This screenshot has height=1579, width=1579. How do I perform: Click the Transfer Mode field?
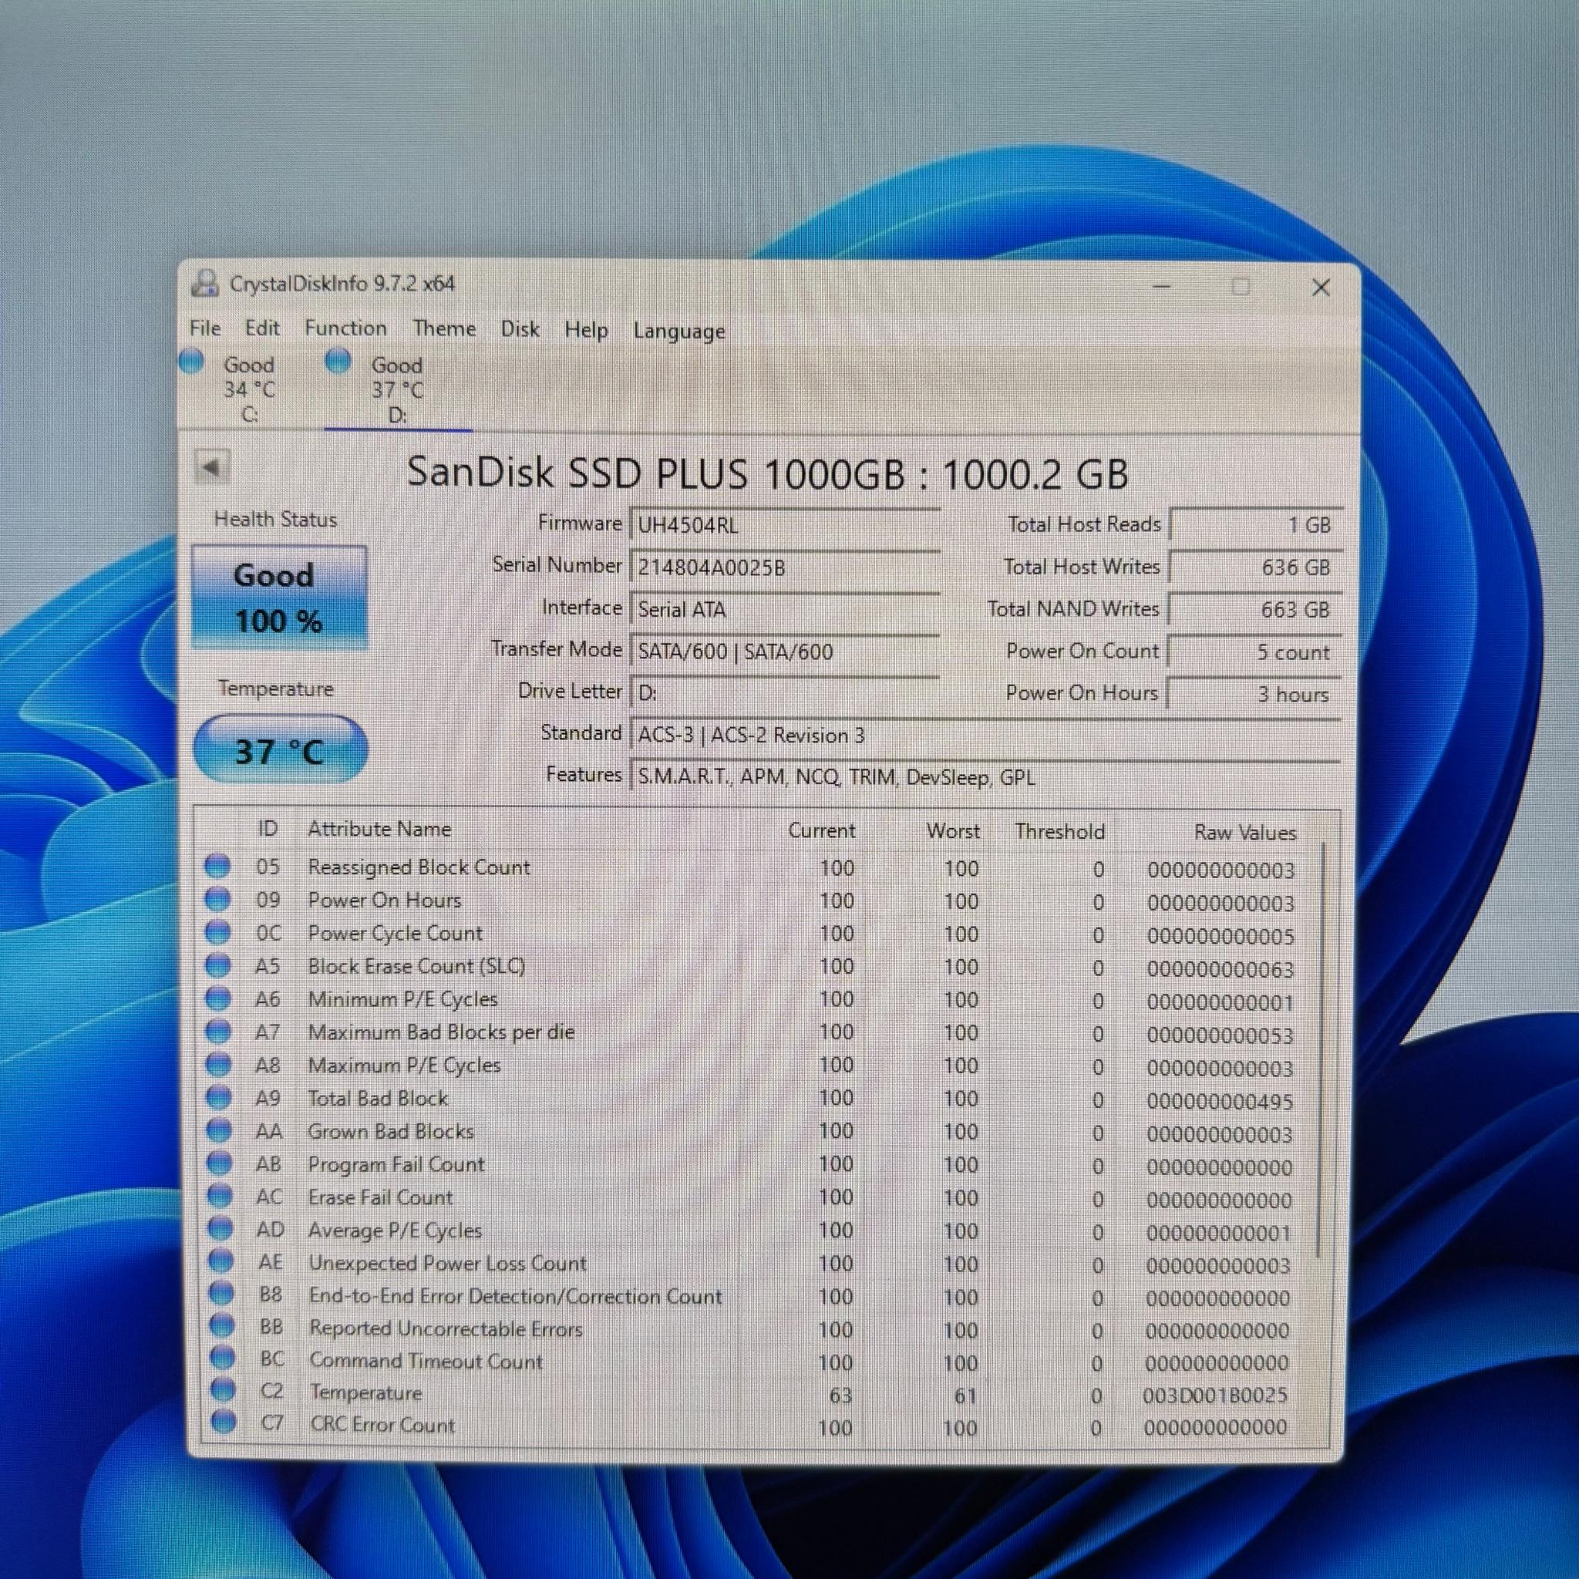point(786,651)
